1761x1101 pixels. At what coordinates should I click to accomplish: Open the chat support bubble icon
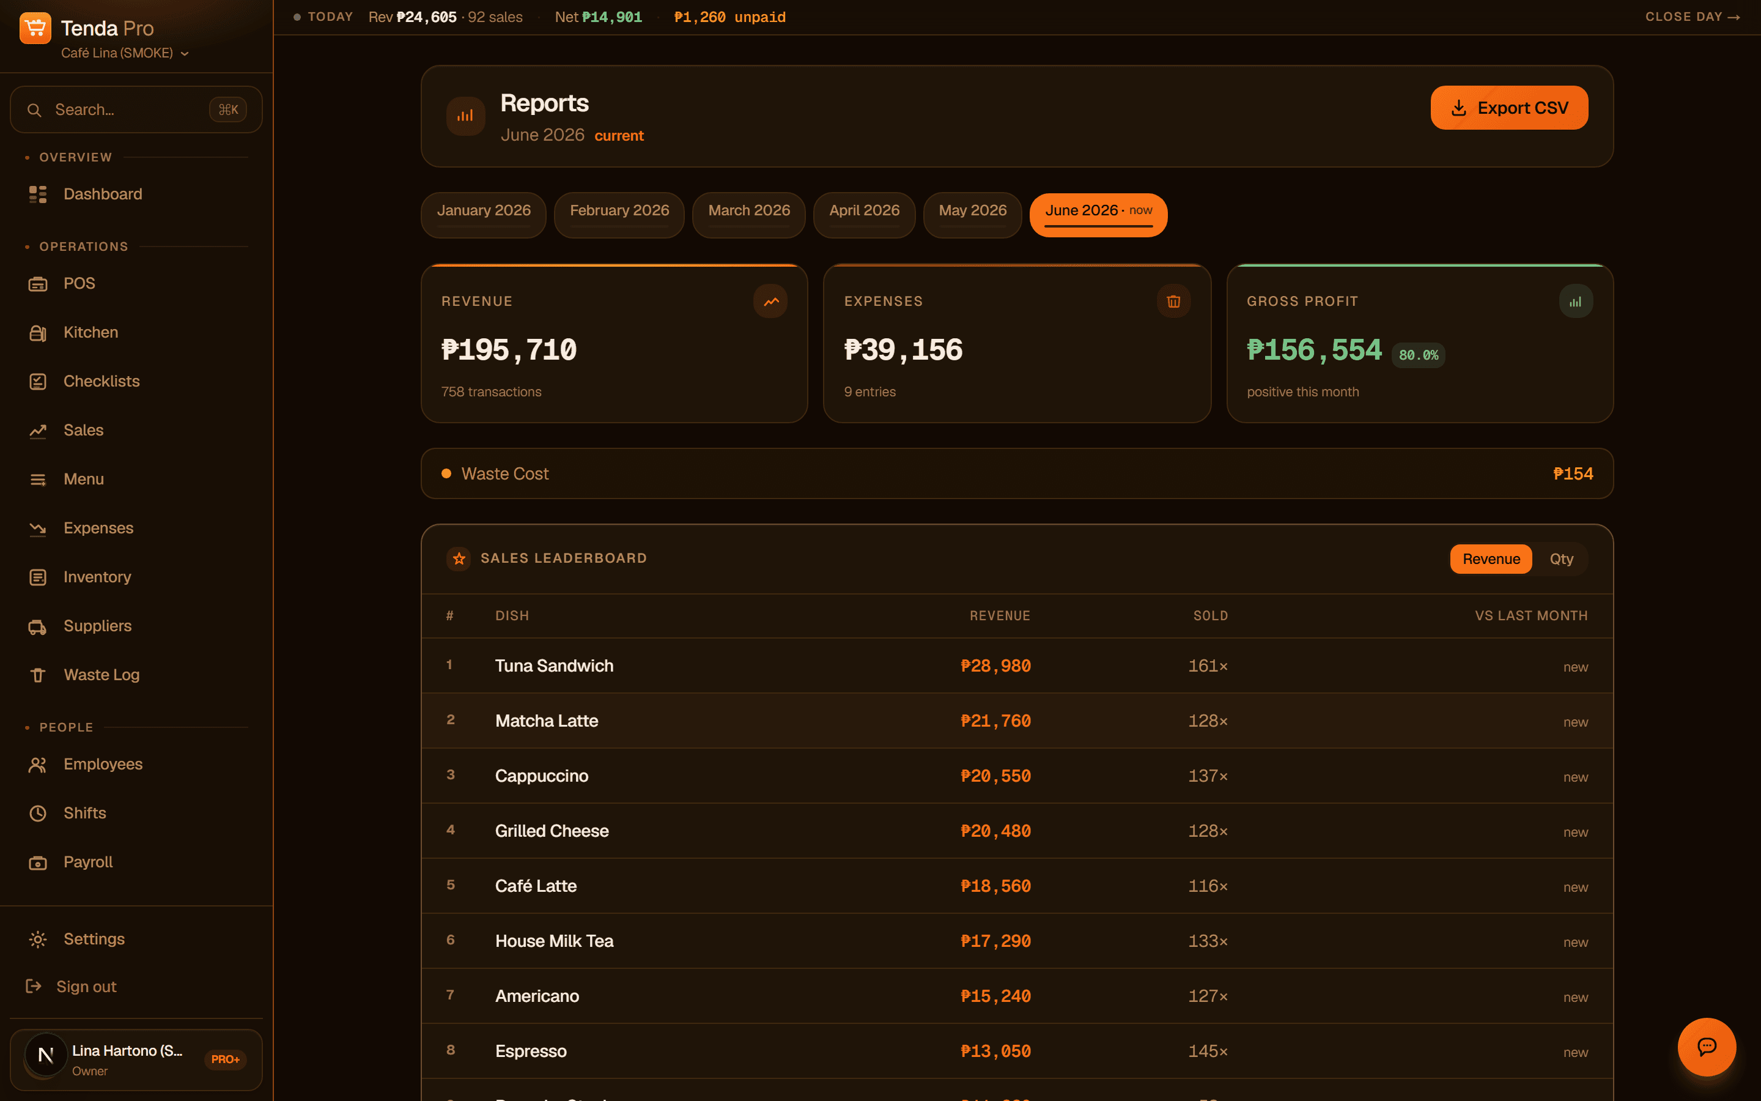(1707, 1047)
